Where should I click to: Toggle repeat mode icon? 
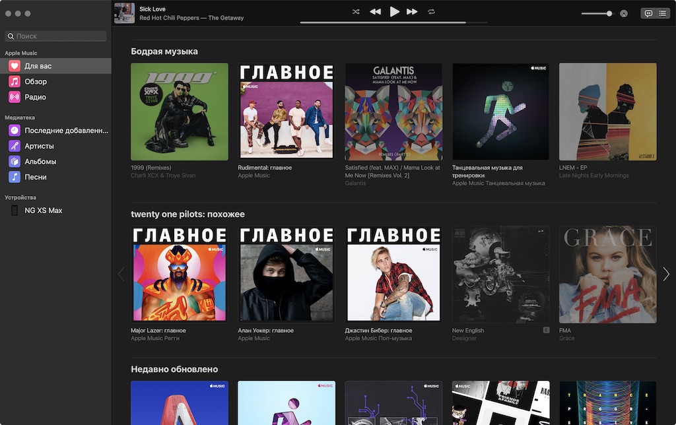coord(431,12)
